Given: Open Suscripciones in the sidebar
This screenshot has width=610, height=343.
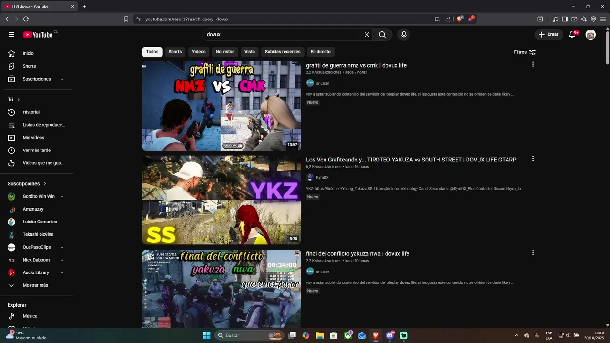Looking at the screenshot, I should pyautogui.click(x=37, y=79).
